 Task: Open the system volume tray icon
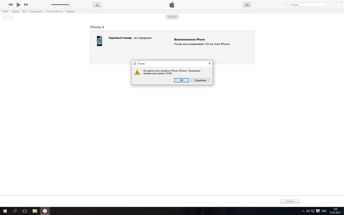(308, 211)
